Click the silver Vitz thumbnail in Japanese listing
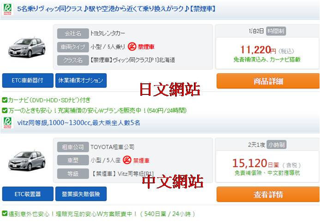The width and height of the screenshot is (320, 222). (27, 47)
